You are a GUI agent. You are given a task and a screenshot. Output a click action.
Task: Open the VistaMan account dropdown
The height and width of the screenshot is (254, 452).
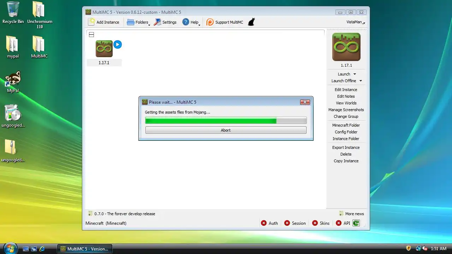pyautogui.click(x=356, y=22)
